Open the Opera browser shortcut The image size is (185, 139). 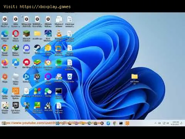tap(16, 36)
